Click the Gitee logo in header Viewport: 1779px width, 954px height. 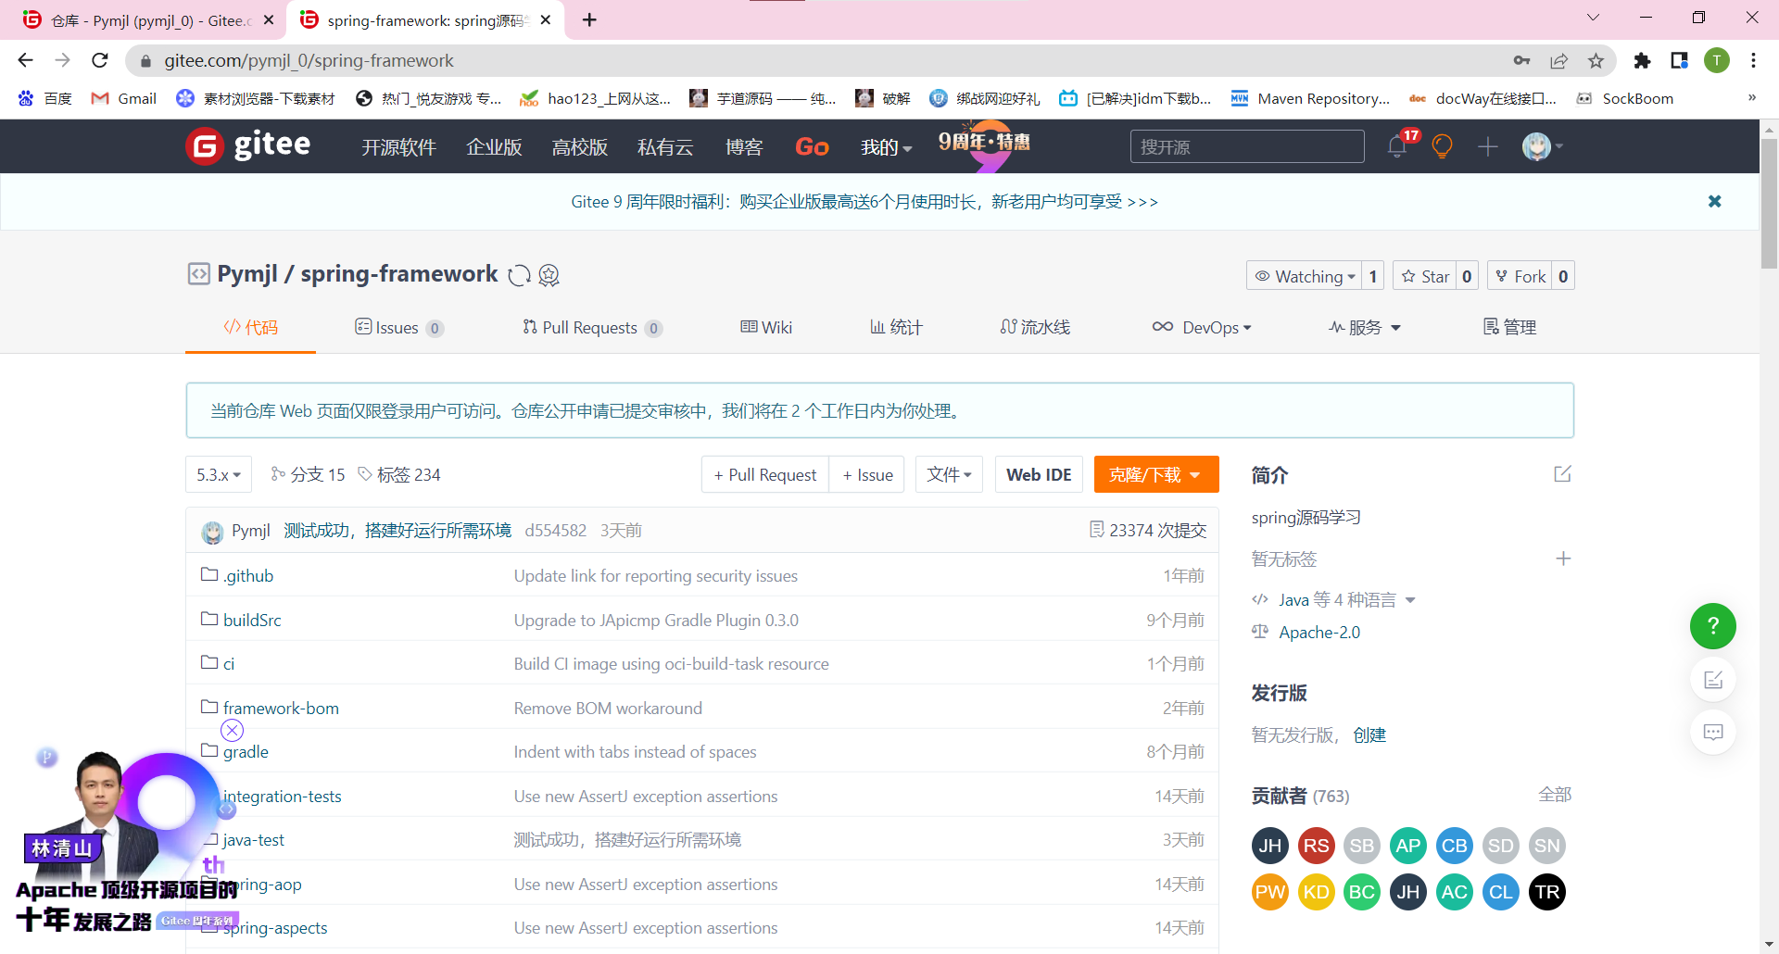coord(247,145)
